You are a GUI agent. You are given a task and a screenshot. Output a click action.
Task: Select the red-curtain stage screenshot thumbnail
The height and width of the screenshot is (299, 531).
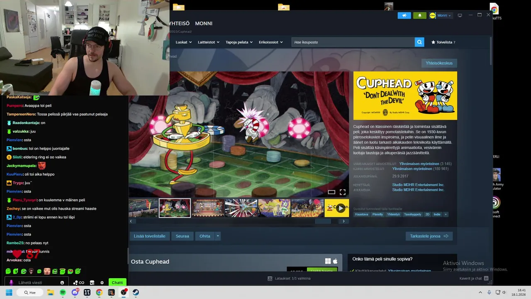207,208
